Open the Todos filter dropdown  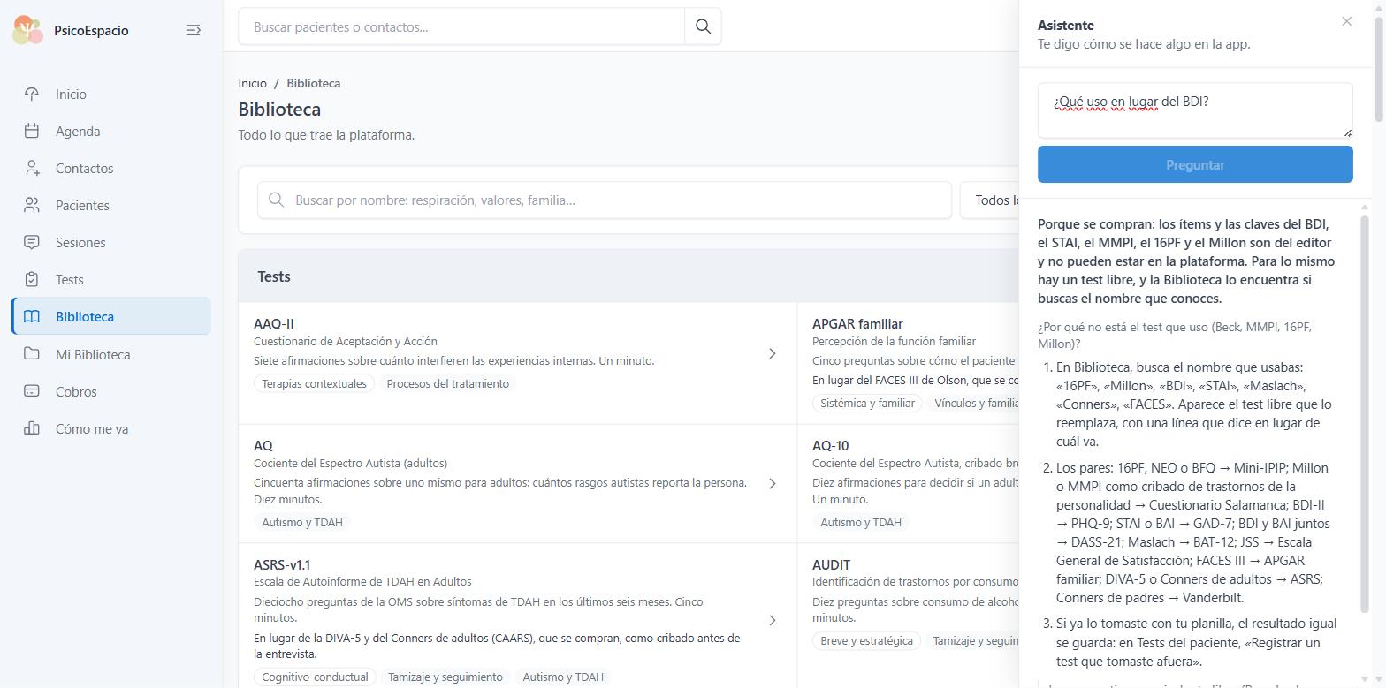click(990, 200)
